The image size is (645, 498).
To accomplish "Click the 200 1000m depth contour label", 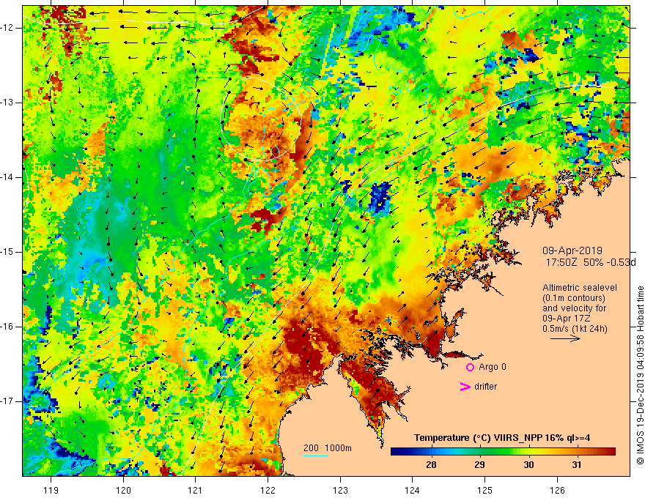I will (328, 448).
